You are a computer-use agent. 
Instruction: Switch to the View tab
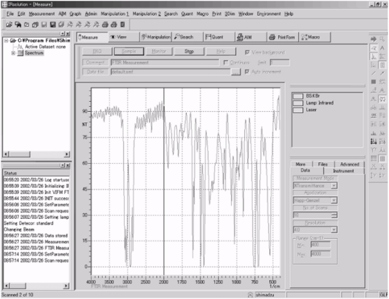pos(124,37)
